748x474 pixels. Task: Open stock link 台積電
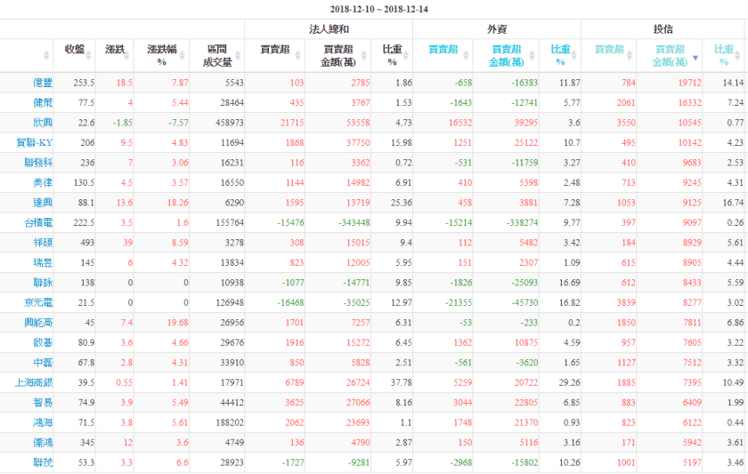click(x=42, y=222)
